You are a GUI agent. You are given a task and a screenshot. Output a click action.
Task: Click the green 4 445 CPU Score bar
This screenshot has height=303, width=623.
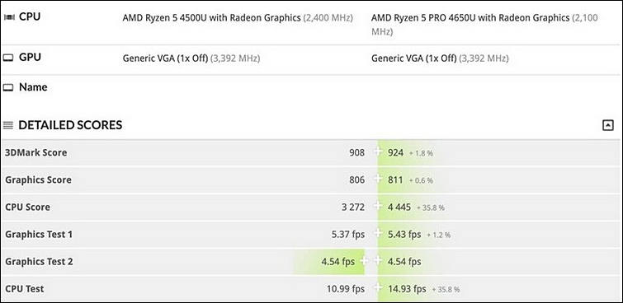411,207
